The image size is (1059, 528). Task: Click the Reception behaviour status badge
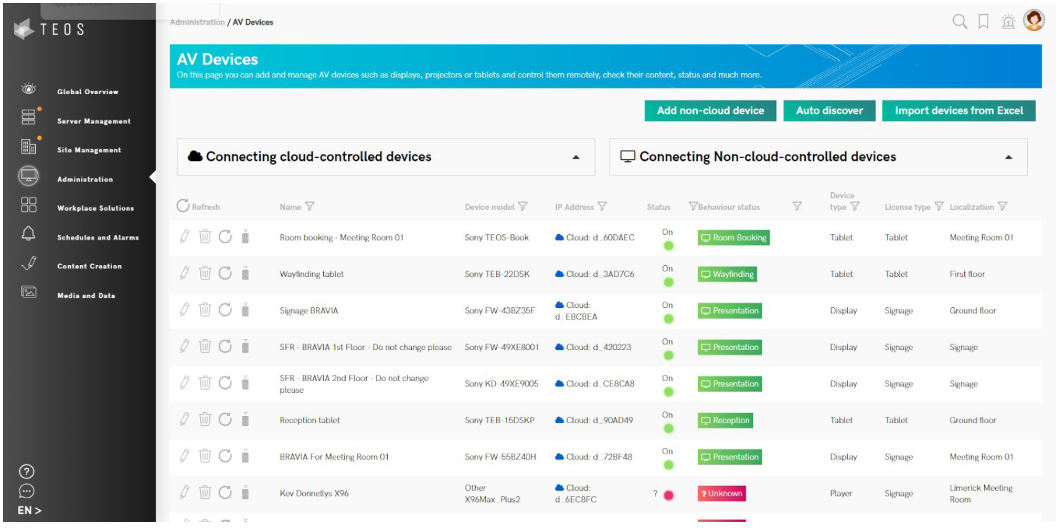[725, 420]
